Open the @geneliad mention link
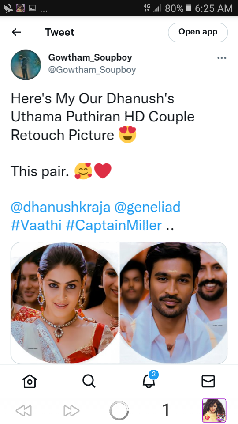The width and height of the screenshot is (238, 424). tap(147, 208)
